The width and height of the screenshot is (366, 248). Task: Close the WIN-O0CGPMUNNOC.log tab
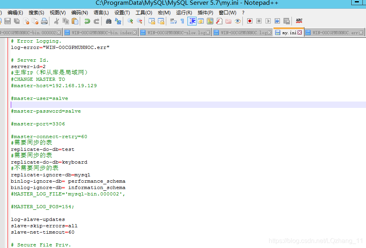[x=270, y=33]
